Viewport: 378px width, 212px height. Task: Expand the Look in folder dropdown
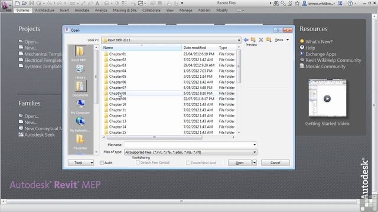pyautogui.click(x=239, y=40)
